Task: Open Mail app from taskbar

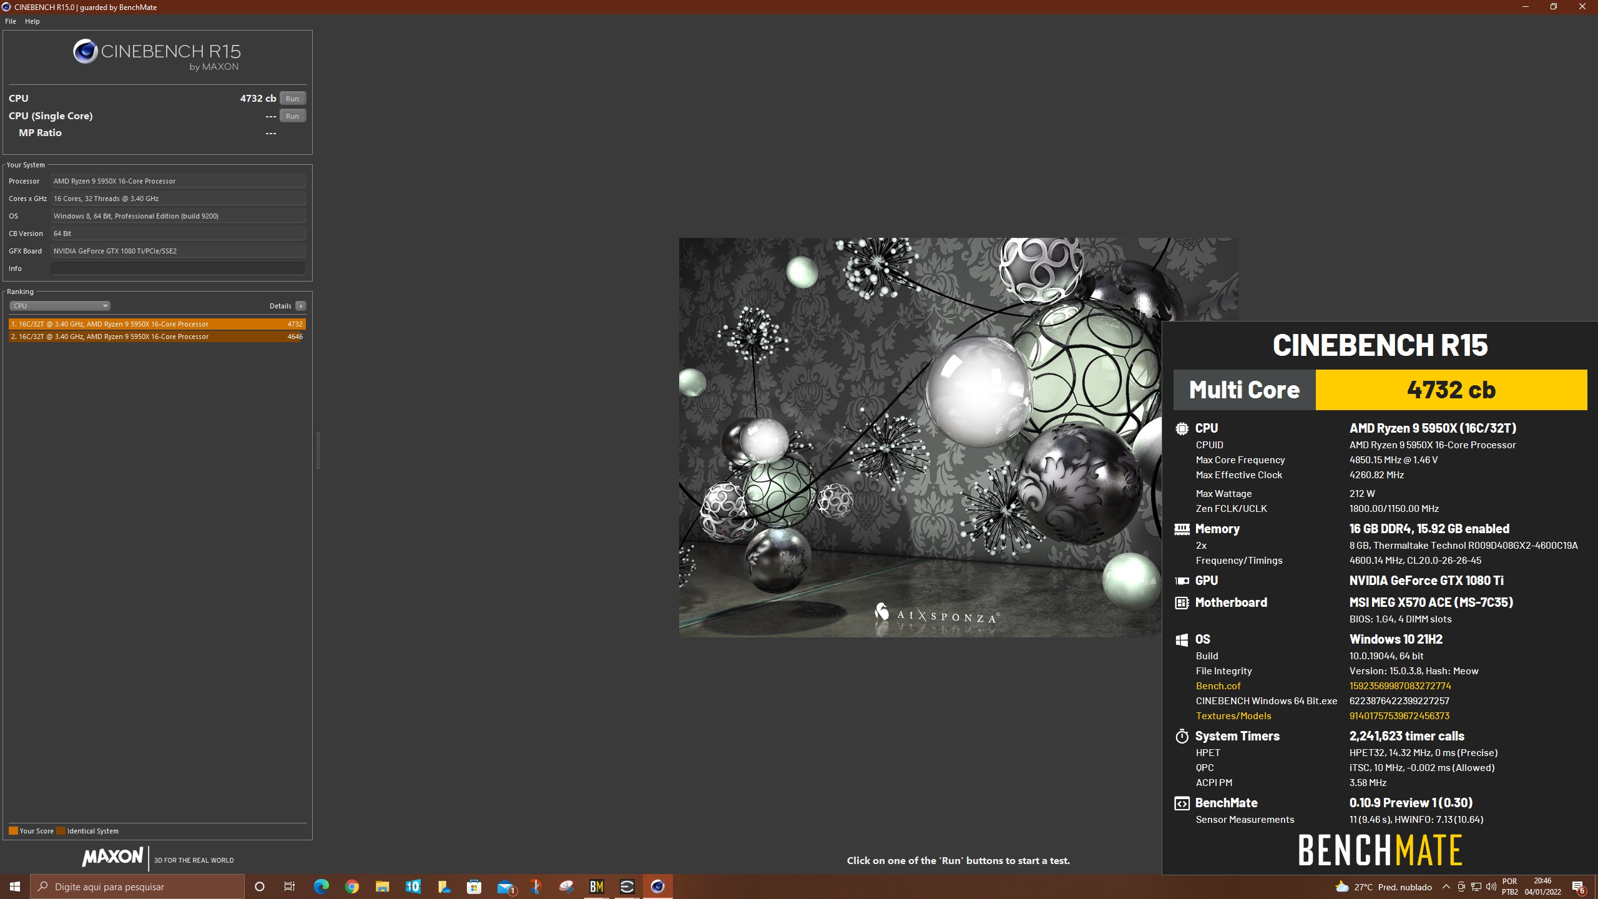Action: pos(505,887)
